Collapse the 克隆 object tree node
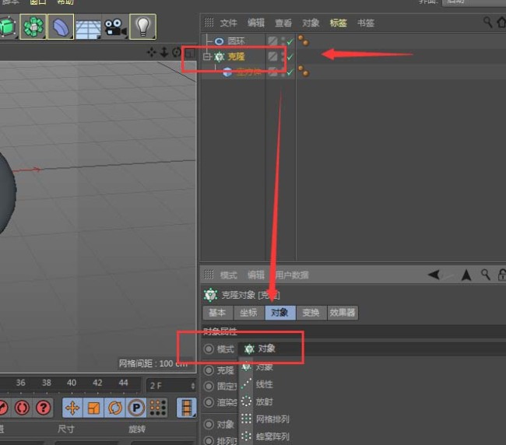The height and width of the screenshot is (445, 506). 206,57
